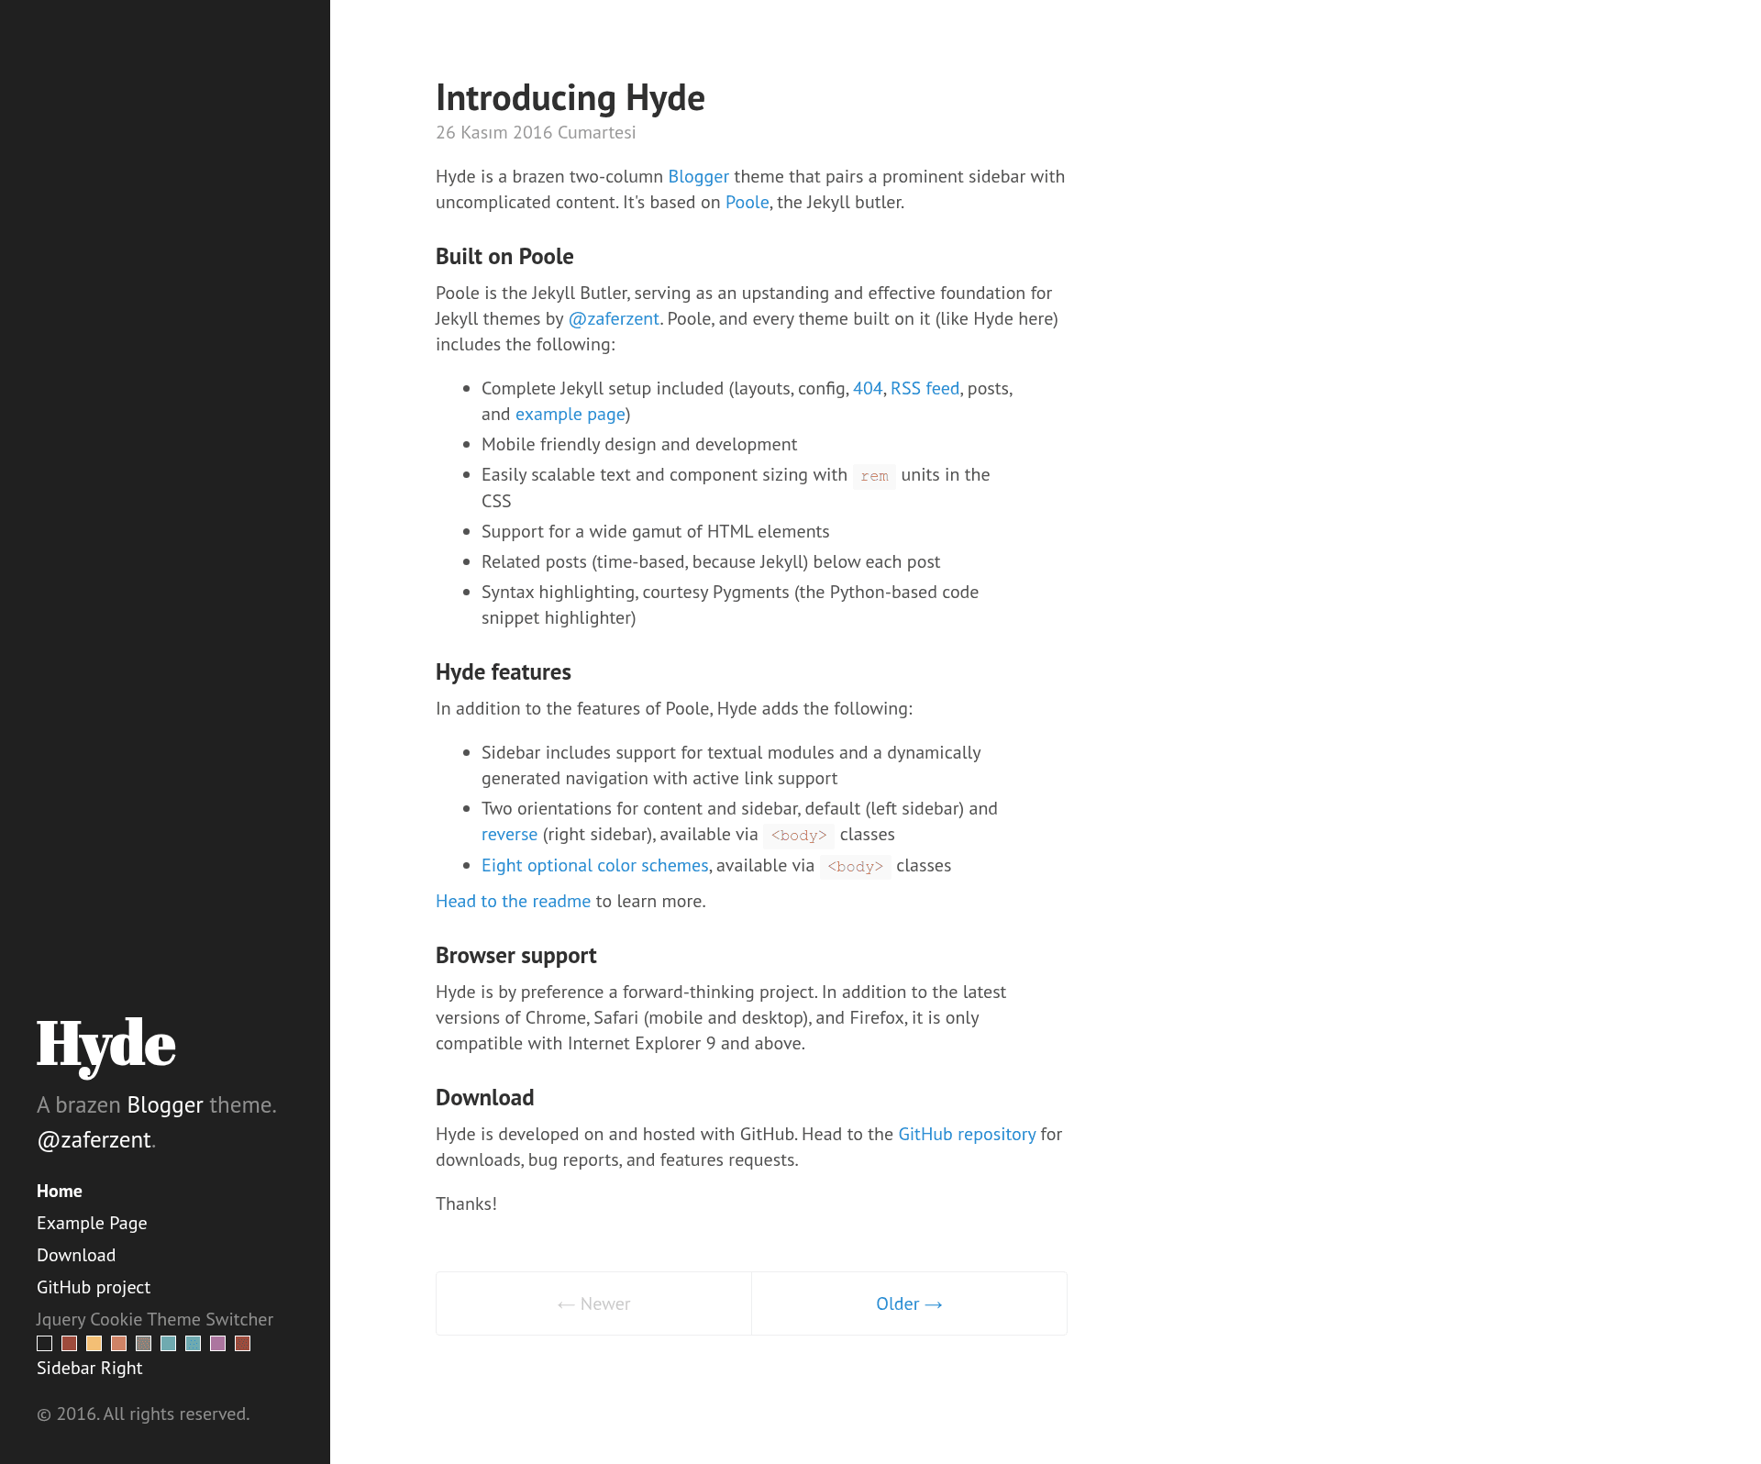Screen dimensions: 1761x1464
Task: Open the Introducing Hyde post title
Action: click(570, 97)
